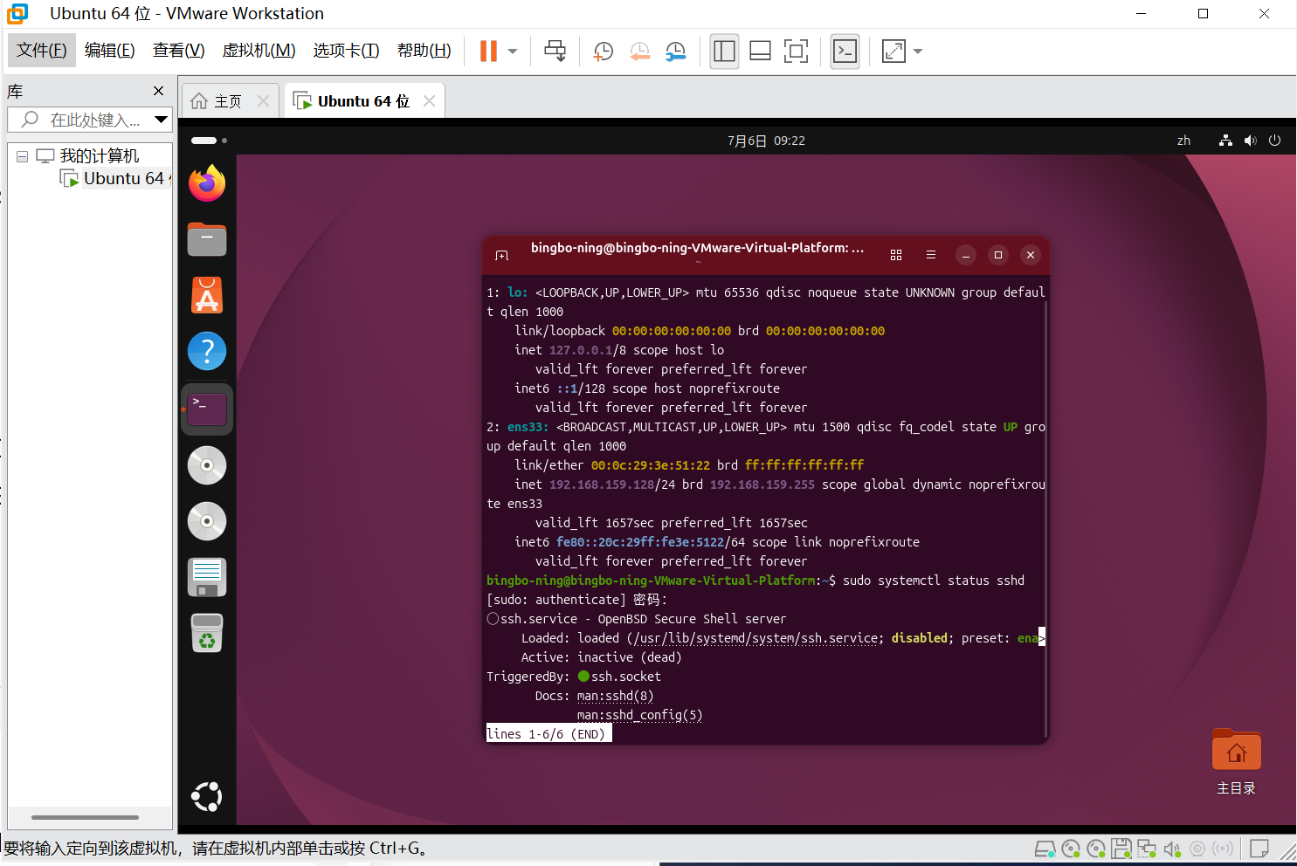Screen dimensions: 1297x866
Task: Close the terminal window
Action: tap(1031, 255)
